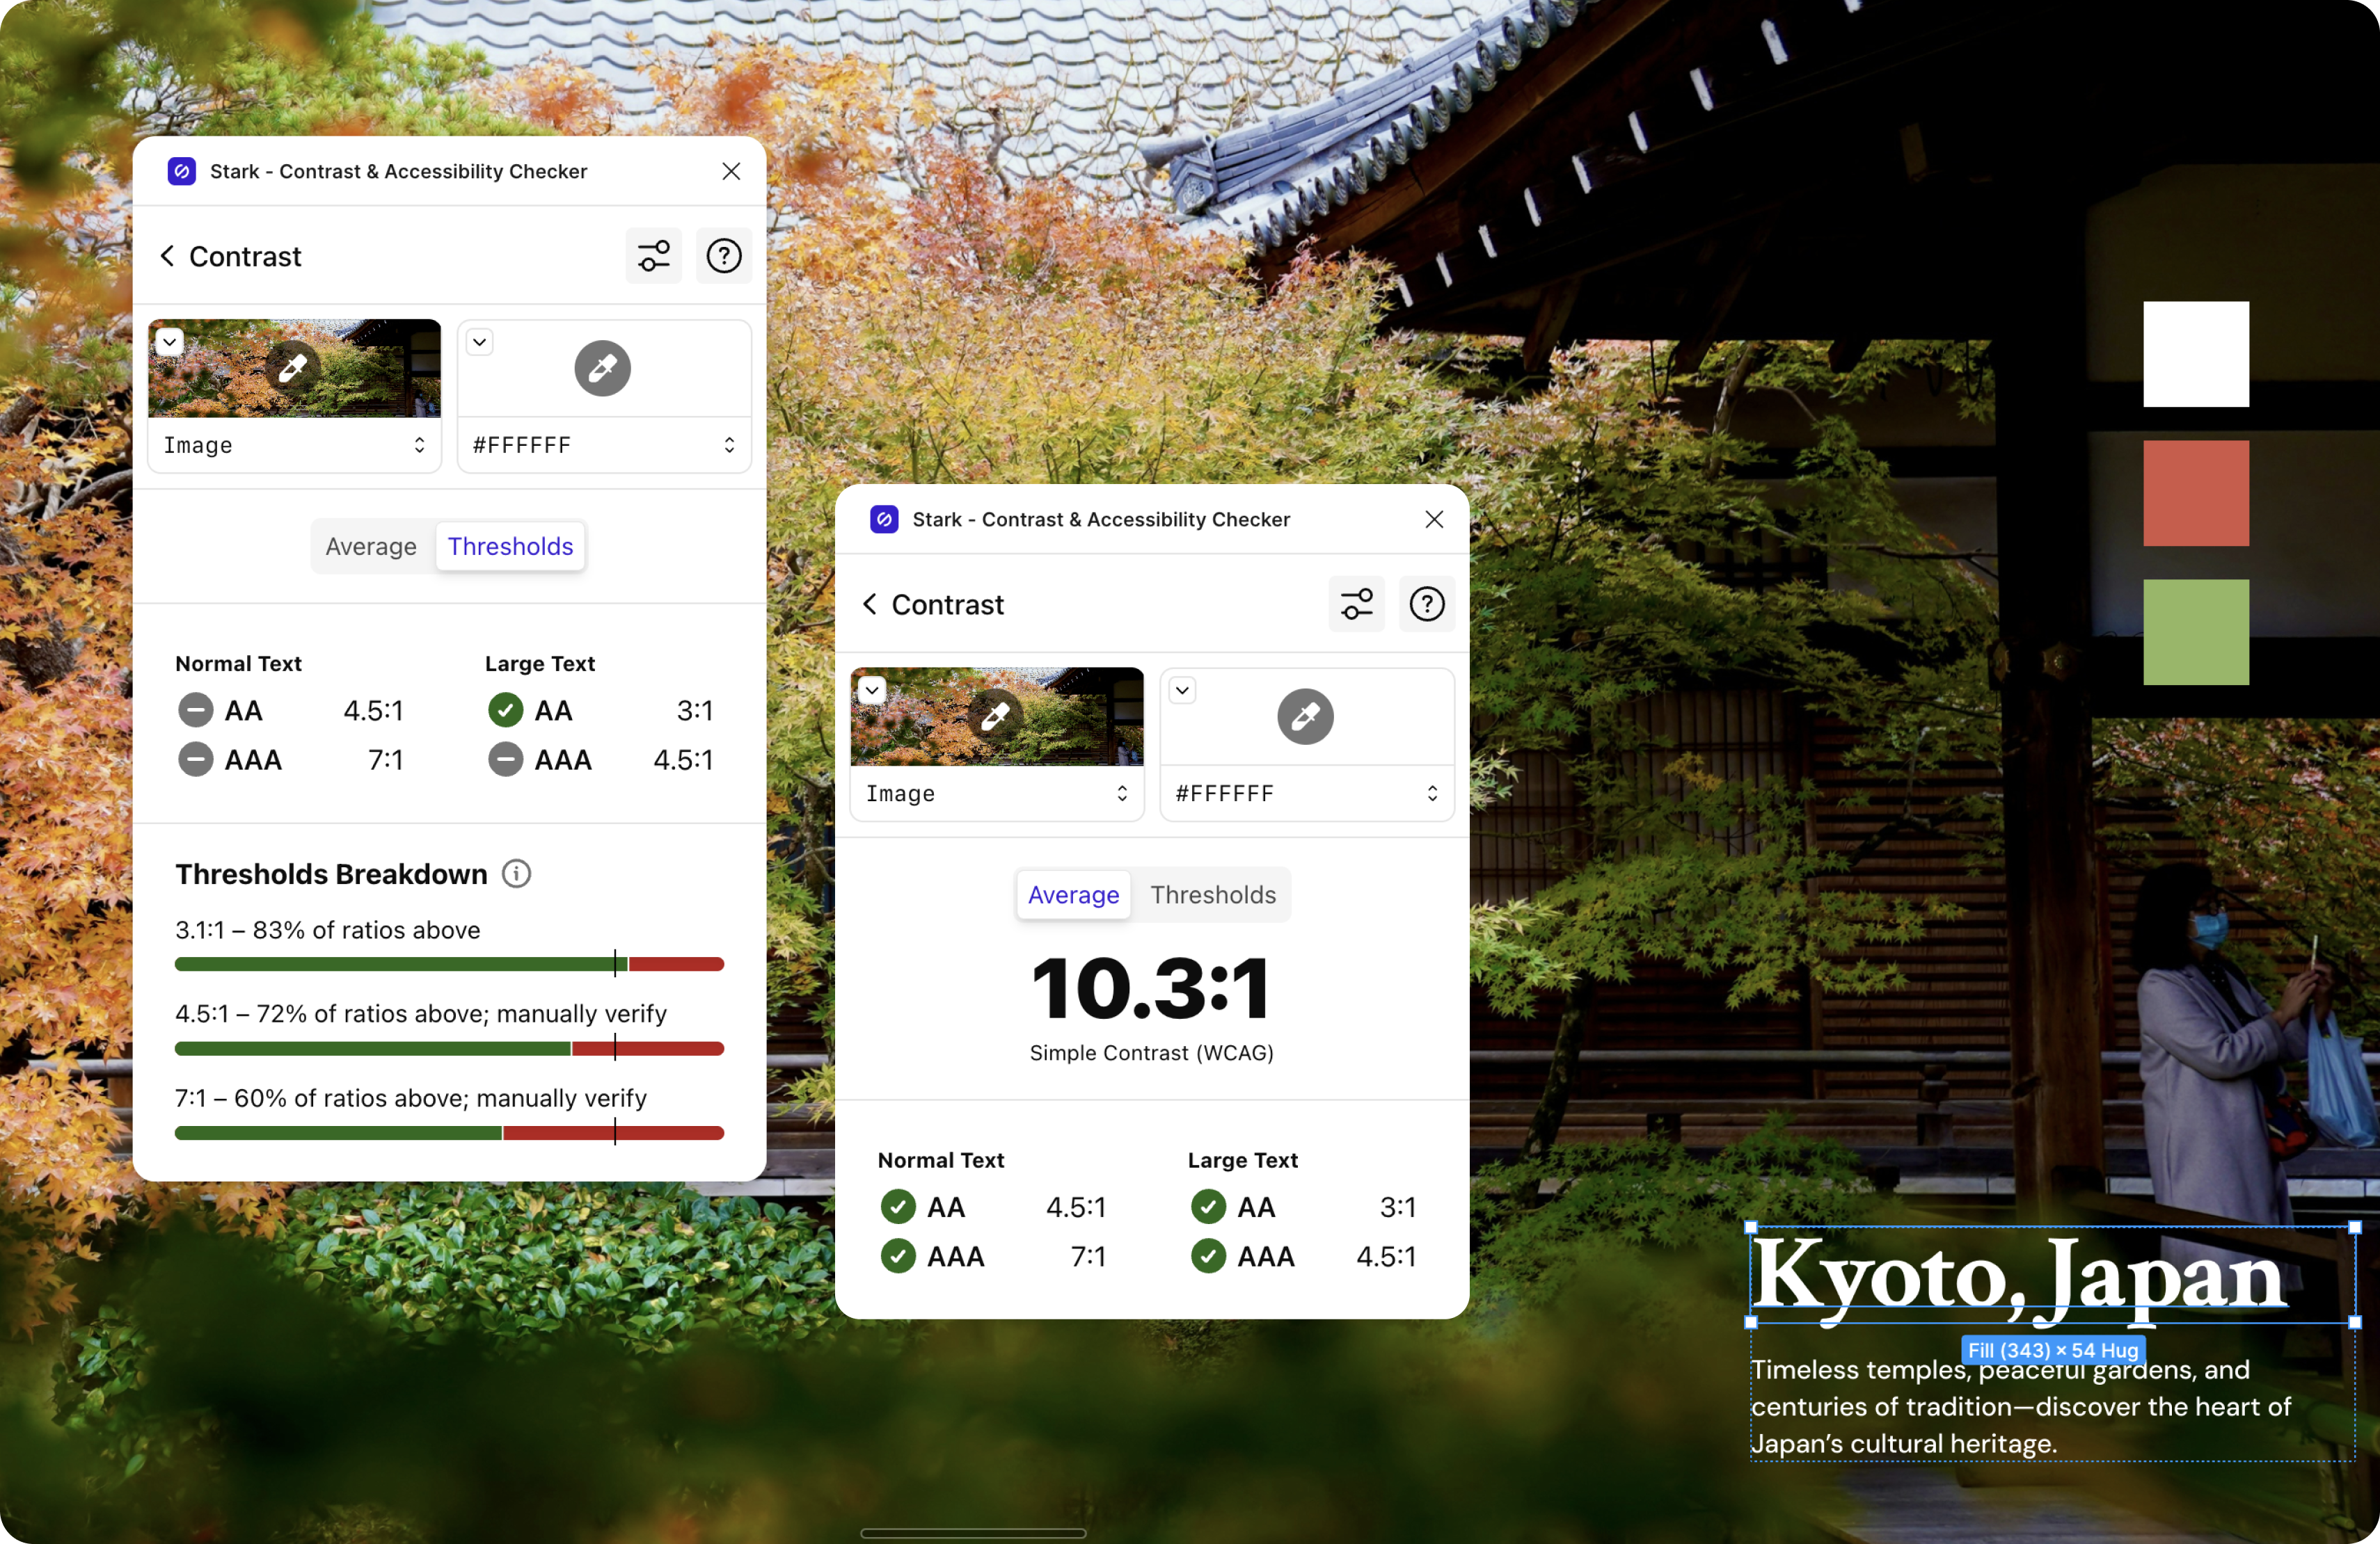Viewport: 2380px width, 1544px height.
Task: Switch to Average tab in Thresholds panel
Action: pos(371,546)
